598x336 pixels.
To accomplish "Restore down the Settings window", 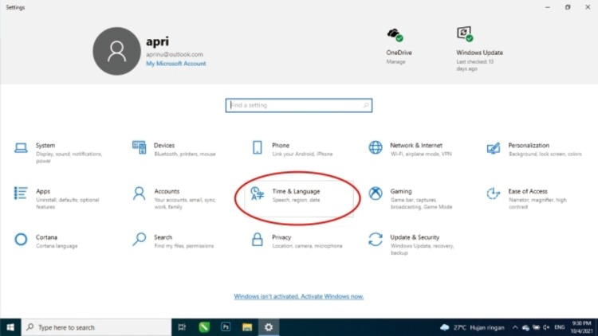I will (x=568, y=7).
